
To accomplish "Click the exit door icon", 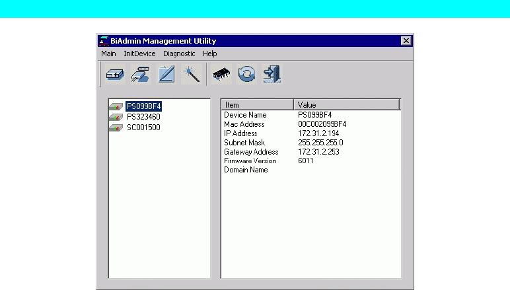I will tap(272, 75).
